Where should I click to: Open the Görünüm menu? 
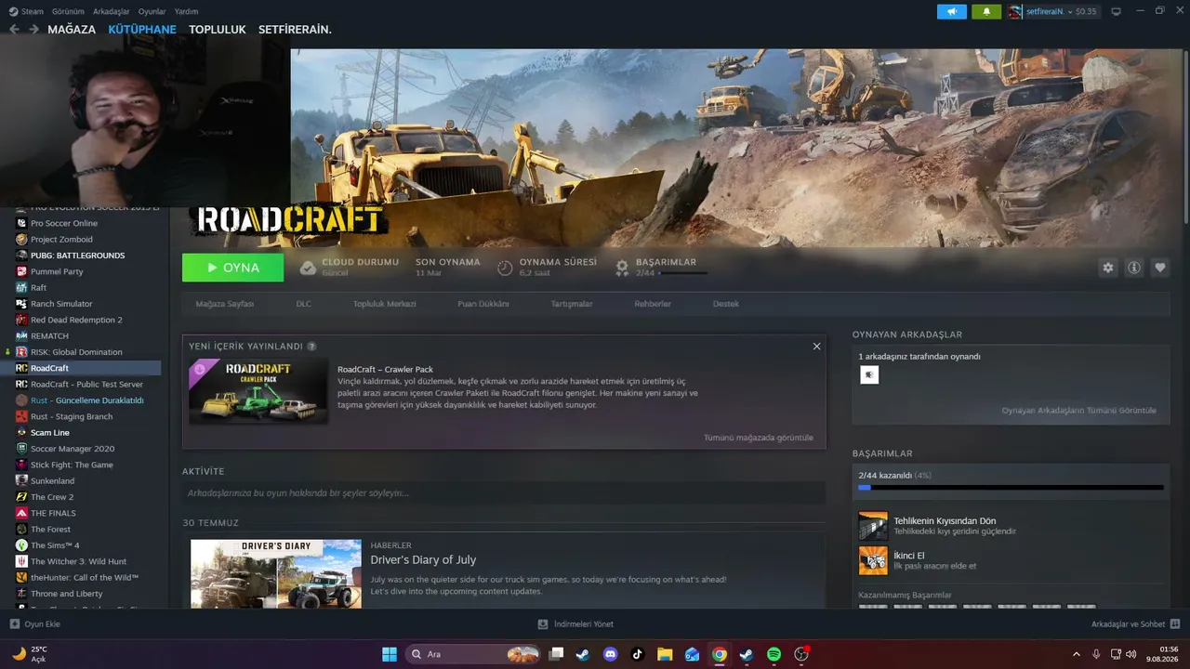pyautogui.click(x=69, y=11)
